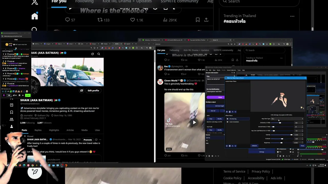
Task: Click Grok icon beside profile search icon
Action: 93,54
